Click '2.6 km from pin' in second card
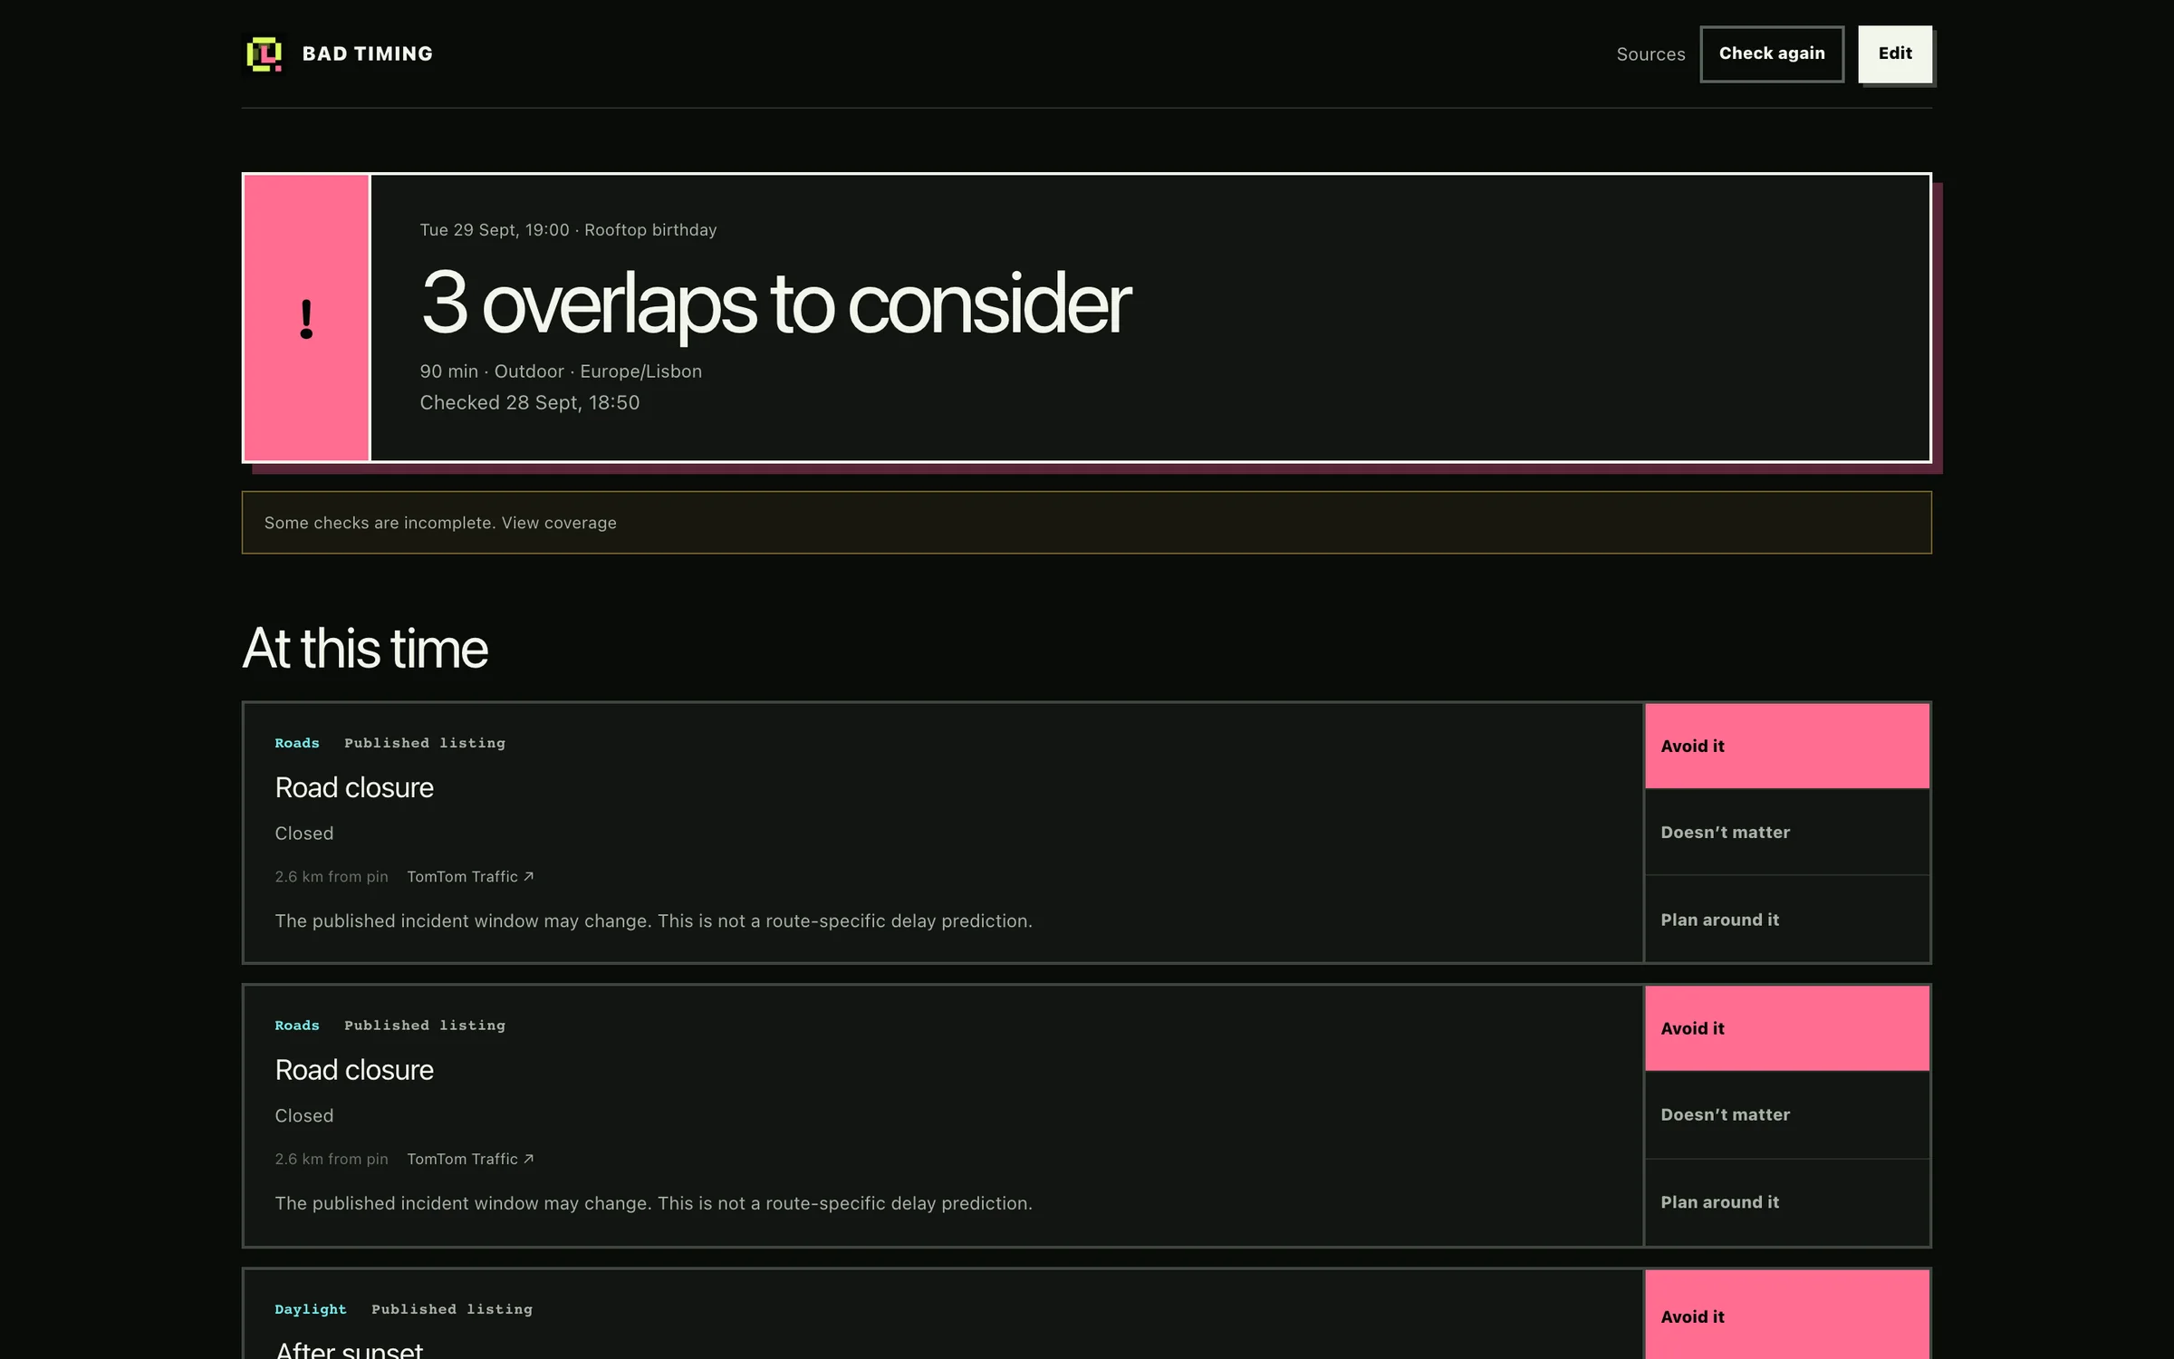The height and width of the screenshot is (1359, 2174). click(332, 1159)
